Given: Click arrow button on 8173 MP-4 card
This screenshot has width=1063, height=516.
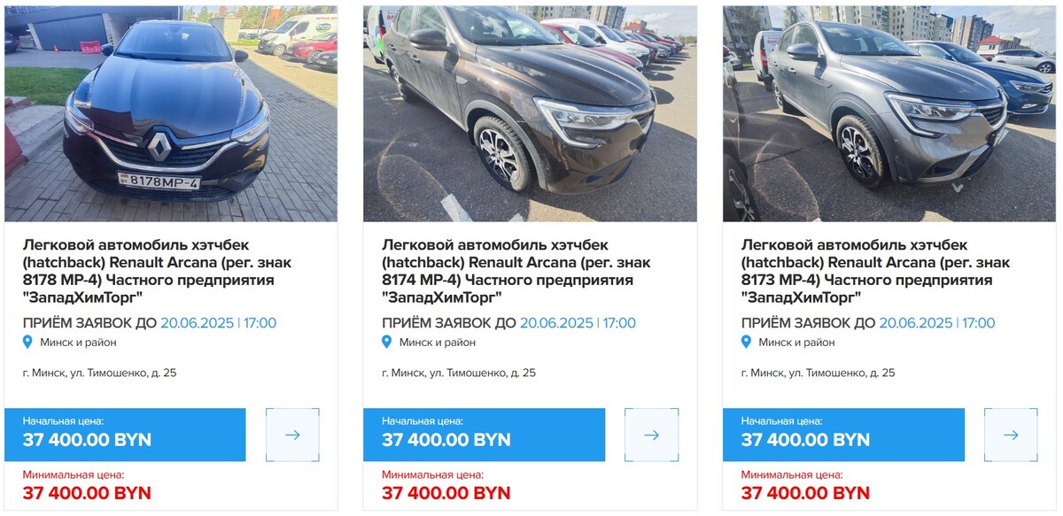Looking at the screenshot, I should click(1011, 435).
